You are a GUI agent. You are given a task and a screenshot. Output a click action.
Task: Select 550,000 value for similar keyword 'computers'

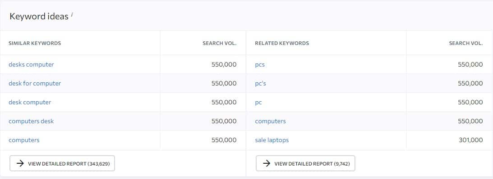tap(224, 140)
